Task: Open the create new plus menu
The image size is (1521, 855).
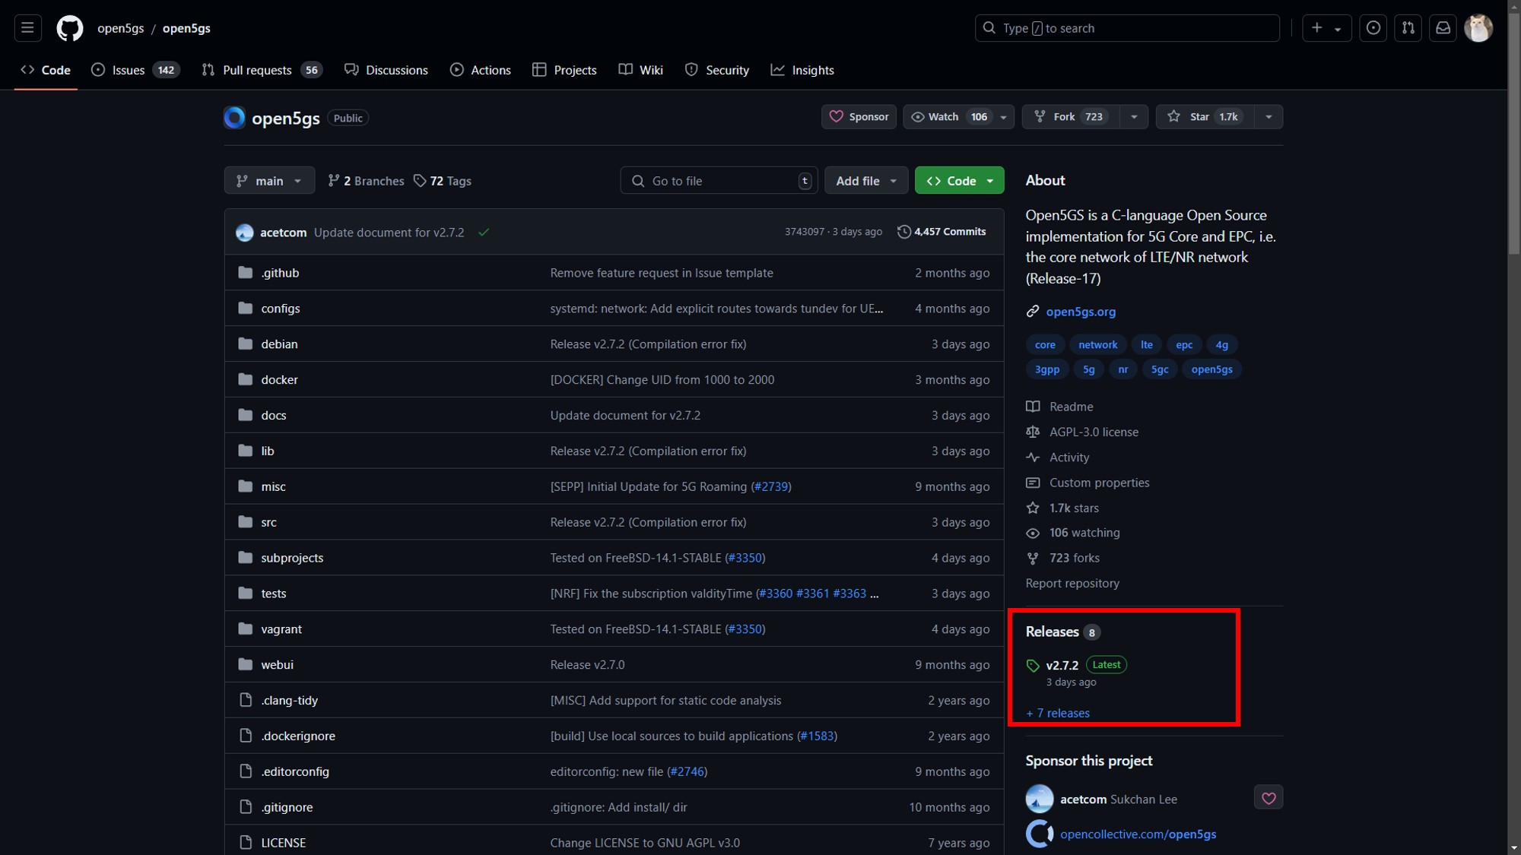Action: coord(1326,28)
